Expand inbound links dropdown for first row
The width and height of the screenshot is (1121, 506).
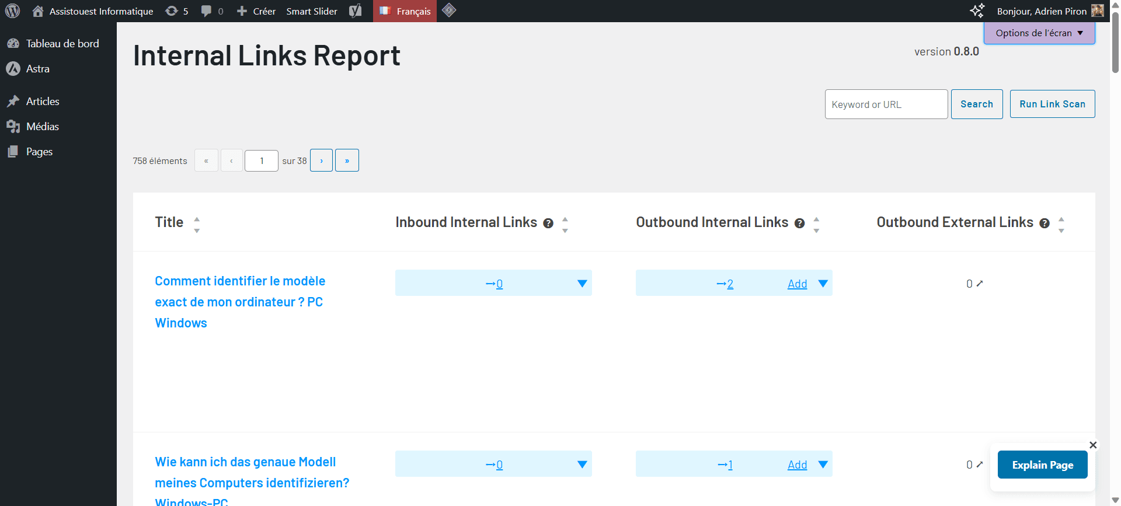coord(582,284)
